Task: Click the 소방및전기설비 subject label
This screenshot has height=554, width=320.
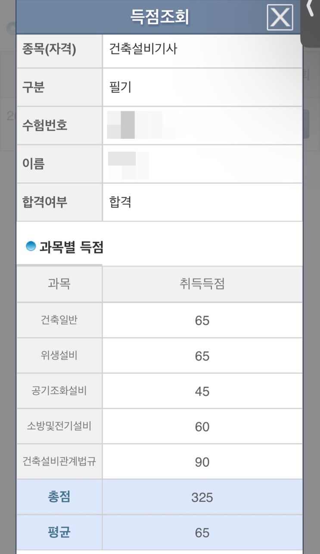Action: tap(59, 426)
